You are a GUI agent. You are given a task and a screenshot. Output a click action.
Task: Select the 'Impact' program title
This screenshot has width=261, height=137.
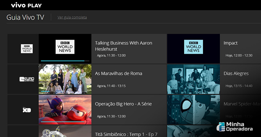pyautogui.click(x=230, y=43)
